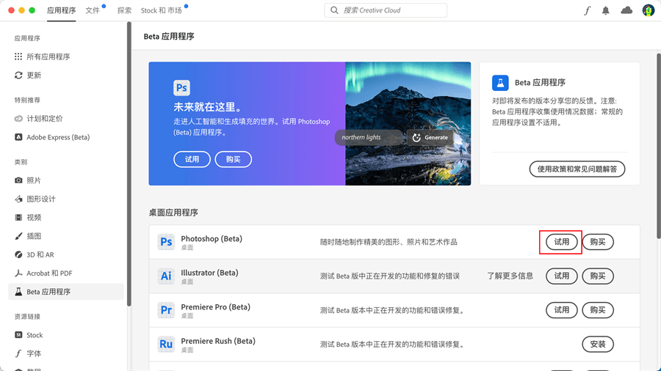Click 购买 for Photoshop (Beta)
This screenshot has width=661, height=371.
click(598, 242)
